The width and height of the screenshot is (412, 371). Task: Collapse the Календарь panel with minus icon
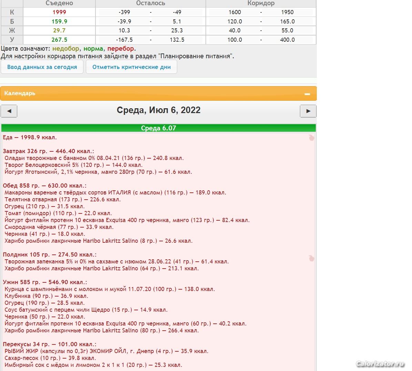307,94
